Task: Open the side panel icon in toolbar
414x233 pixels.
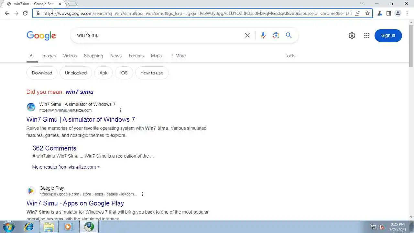Action: (389, 13)
